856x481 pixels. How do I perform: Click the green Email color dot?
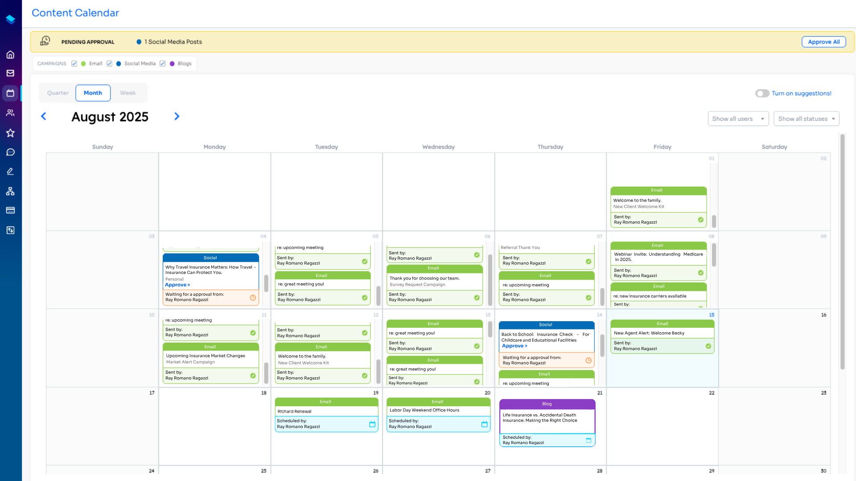point(83,64)
